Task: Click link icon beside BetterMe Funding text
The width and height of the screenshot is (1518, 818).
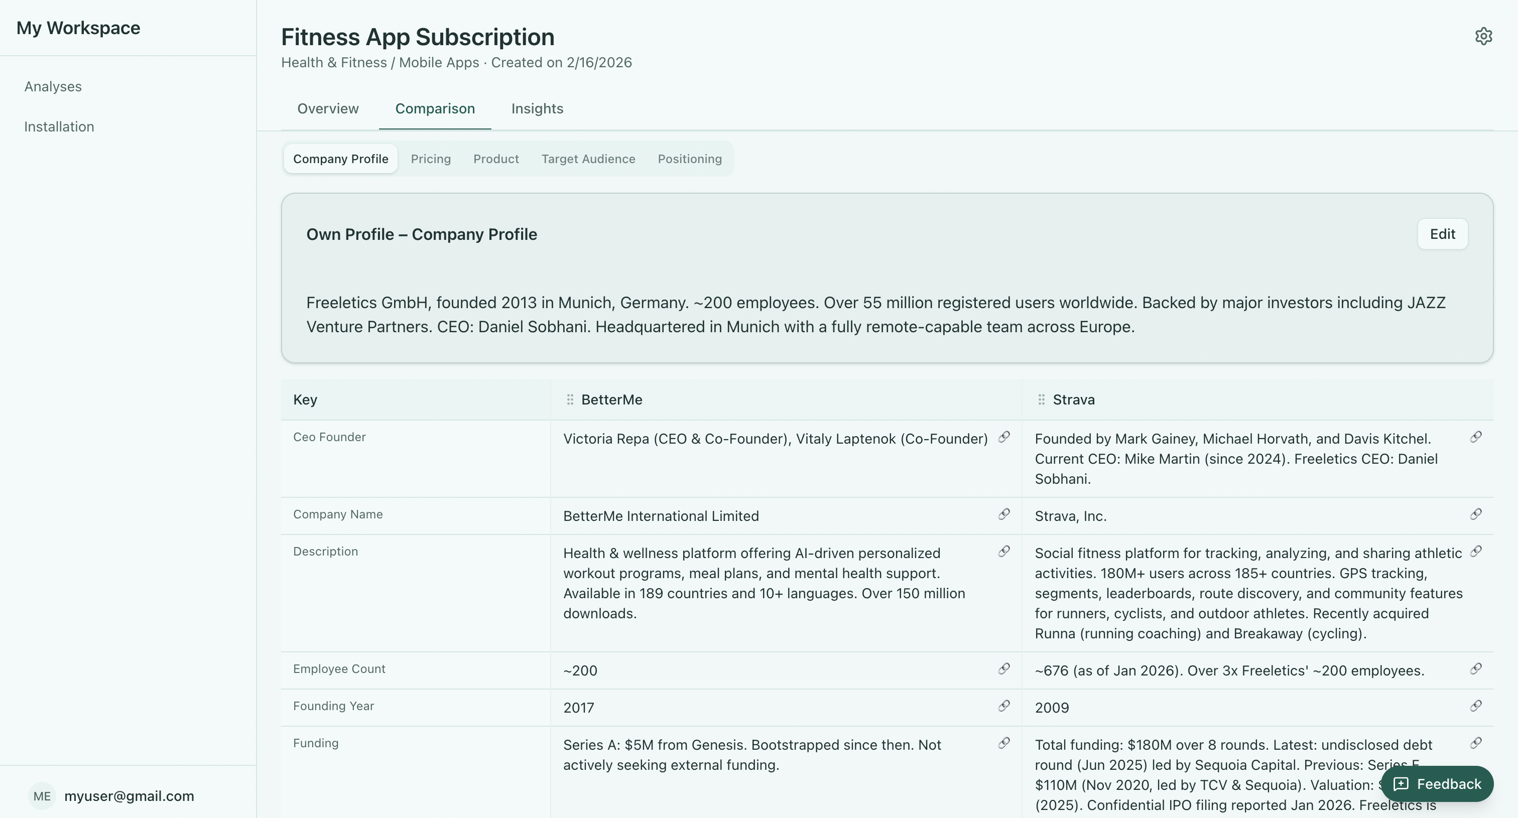Action: click(x=1004, y=743)
